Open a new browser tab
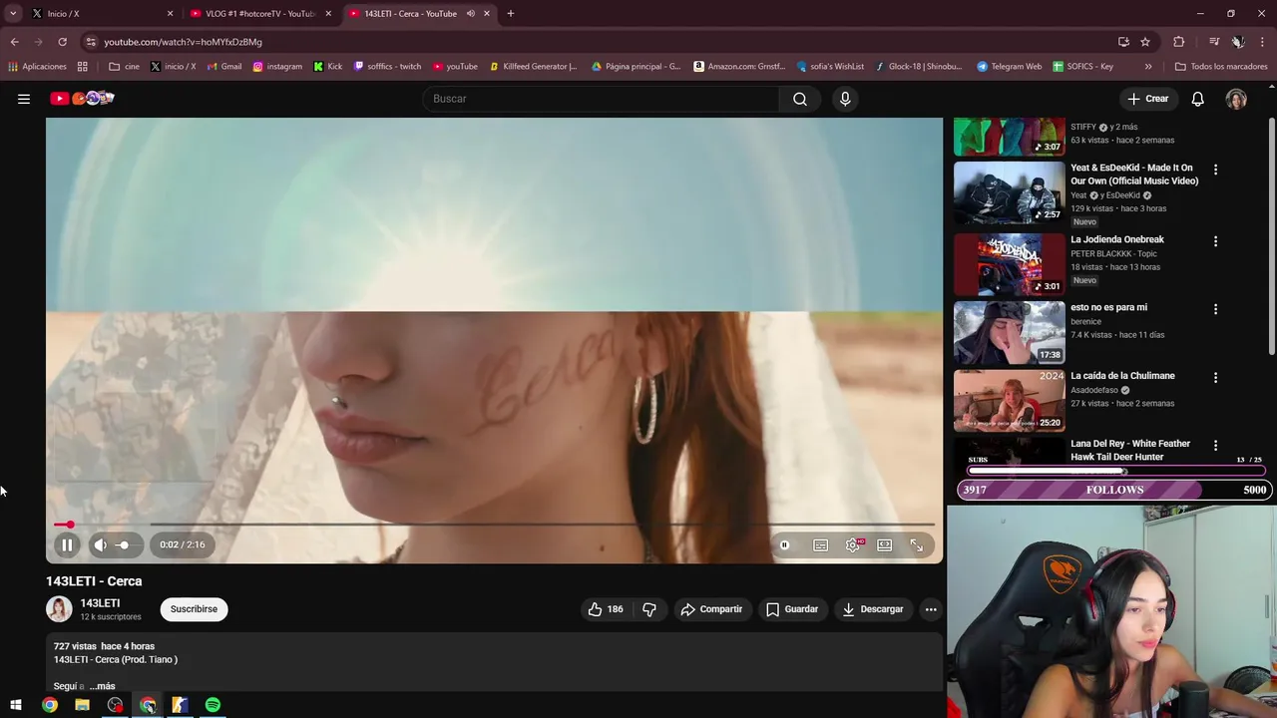Image resolution: width=1277 pixels, height=718 pixels. (511, 14)
